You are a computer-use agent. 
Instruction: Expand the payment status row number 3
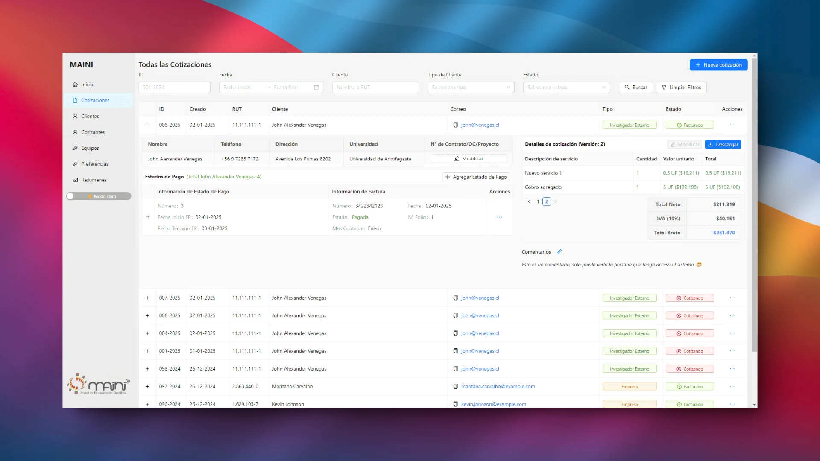tap(148, 217)
